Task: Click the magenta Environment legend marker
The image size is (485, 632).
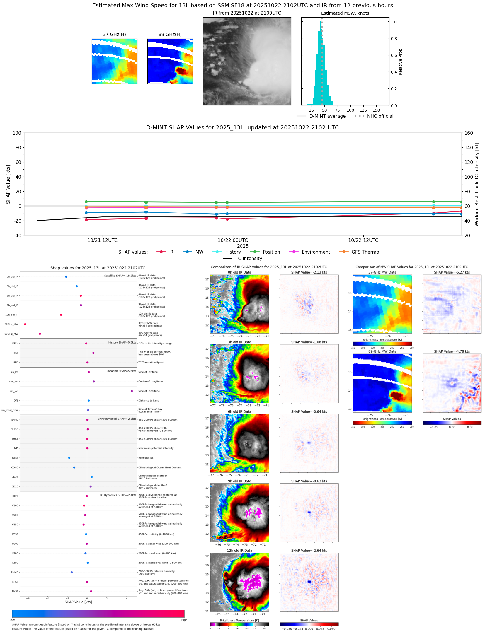Action: (x=294, y=252)
